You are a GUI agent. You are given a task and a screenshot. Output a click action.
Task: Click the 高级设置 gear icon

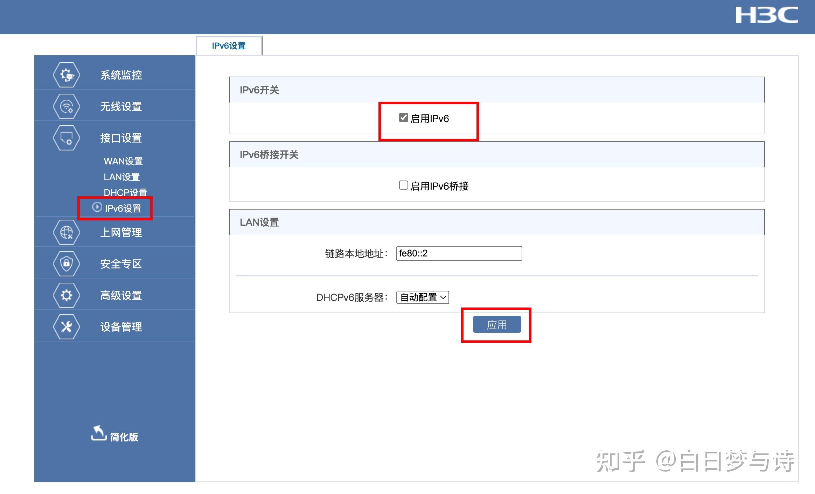click(x=66, y=295)
